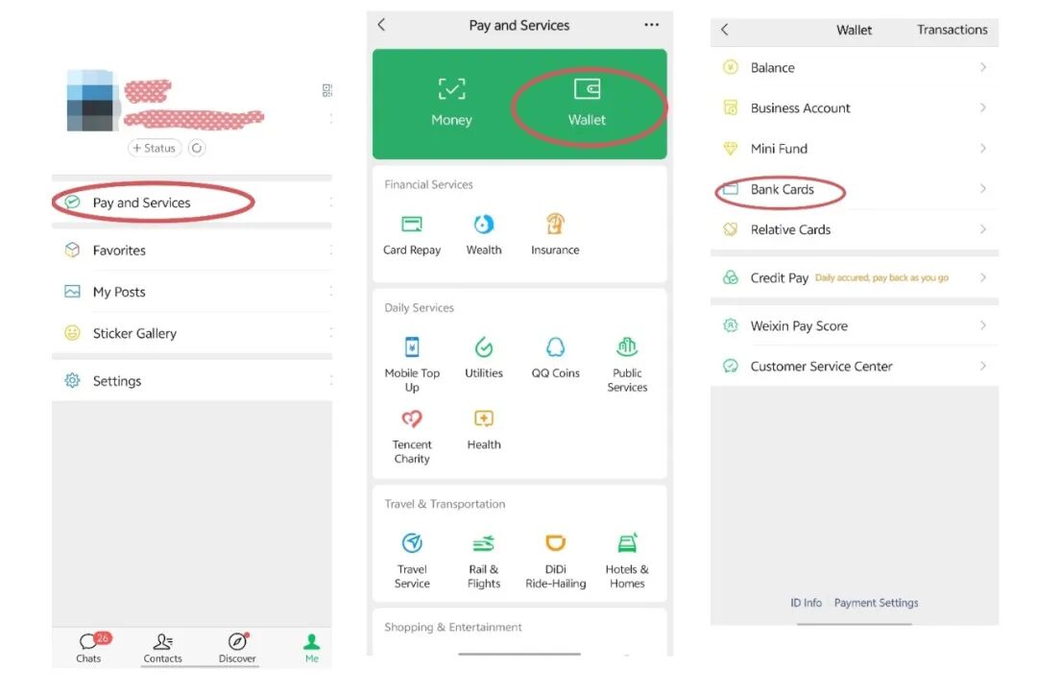Image resolution: width=1037 pixels, height=693 pixels.
Task: Open Mobile Top Up icon
Action: point(412,347)
